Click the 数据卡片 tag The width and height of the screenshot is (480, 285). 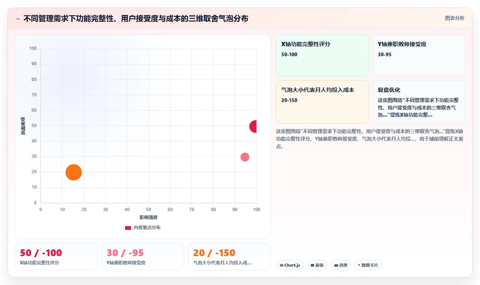click(368, 265)
